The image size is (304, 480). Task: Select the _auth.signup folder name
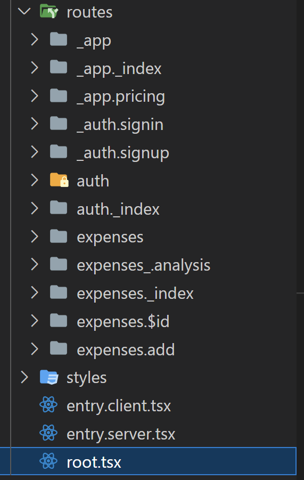tap(123, 153)
